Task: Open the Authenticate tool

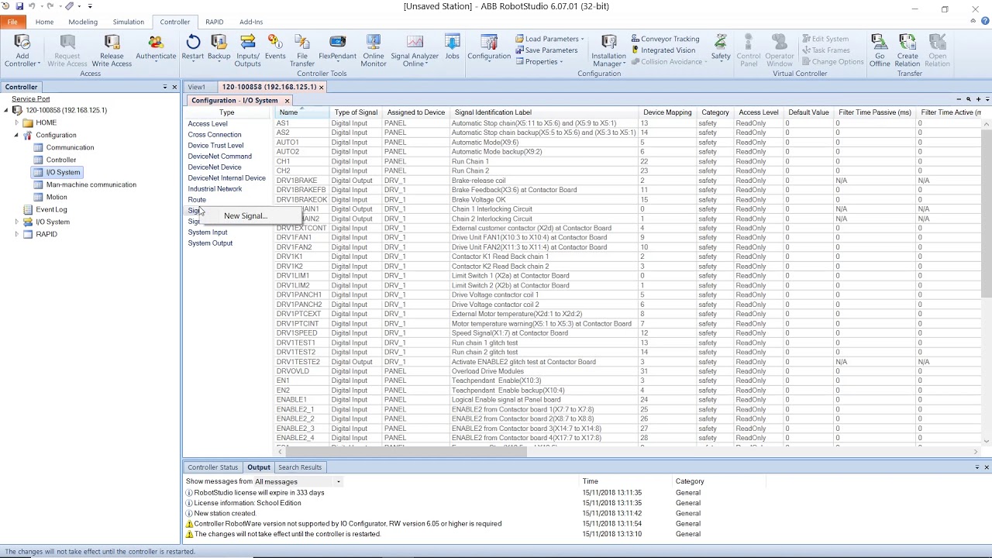Action: click(x=156, y=47)
